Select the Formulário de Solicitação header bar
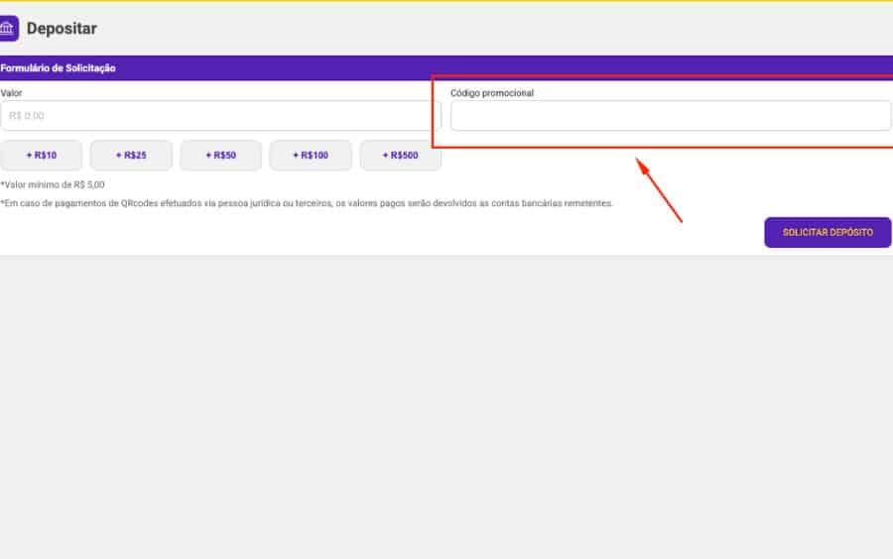 (x=446, y=68)
